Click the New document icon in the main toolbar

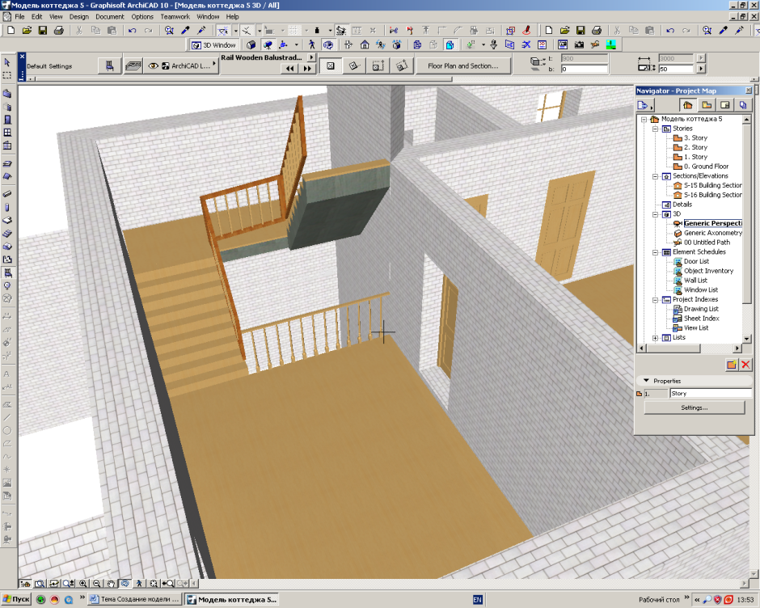point(11,31)
